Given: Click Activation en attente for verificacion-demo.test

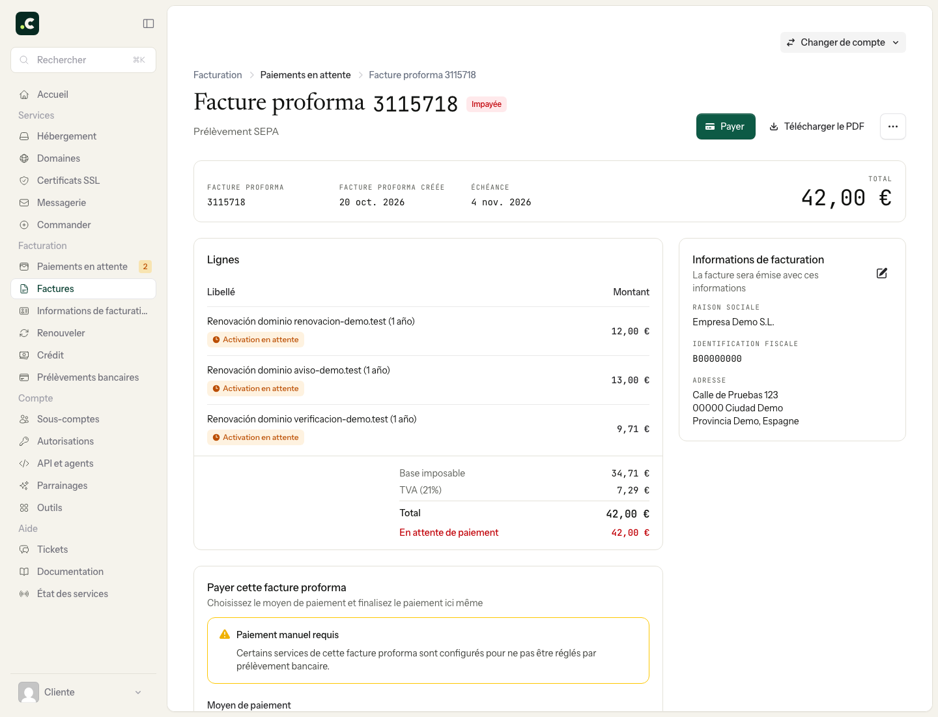Looking at the screenshot, I should point(255,437).
